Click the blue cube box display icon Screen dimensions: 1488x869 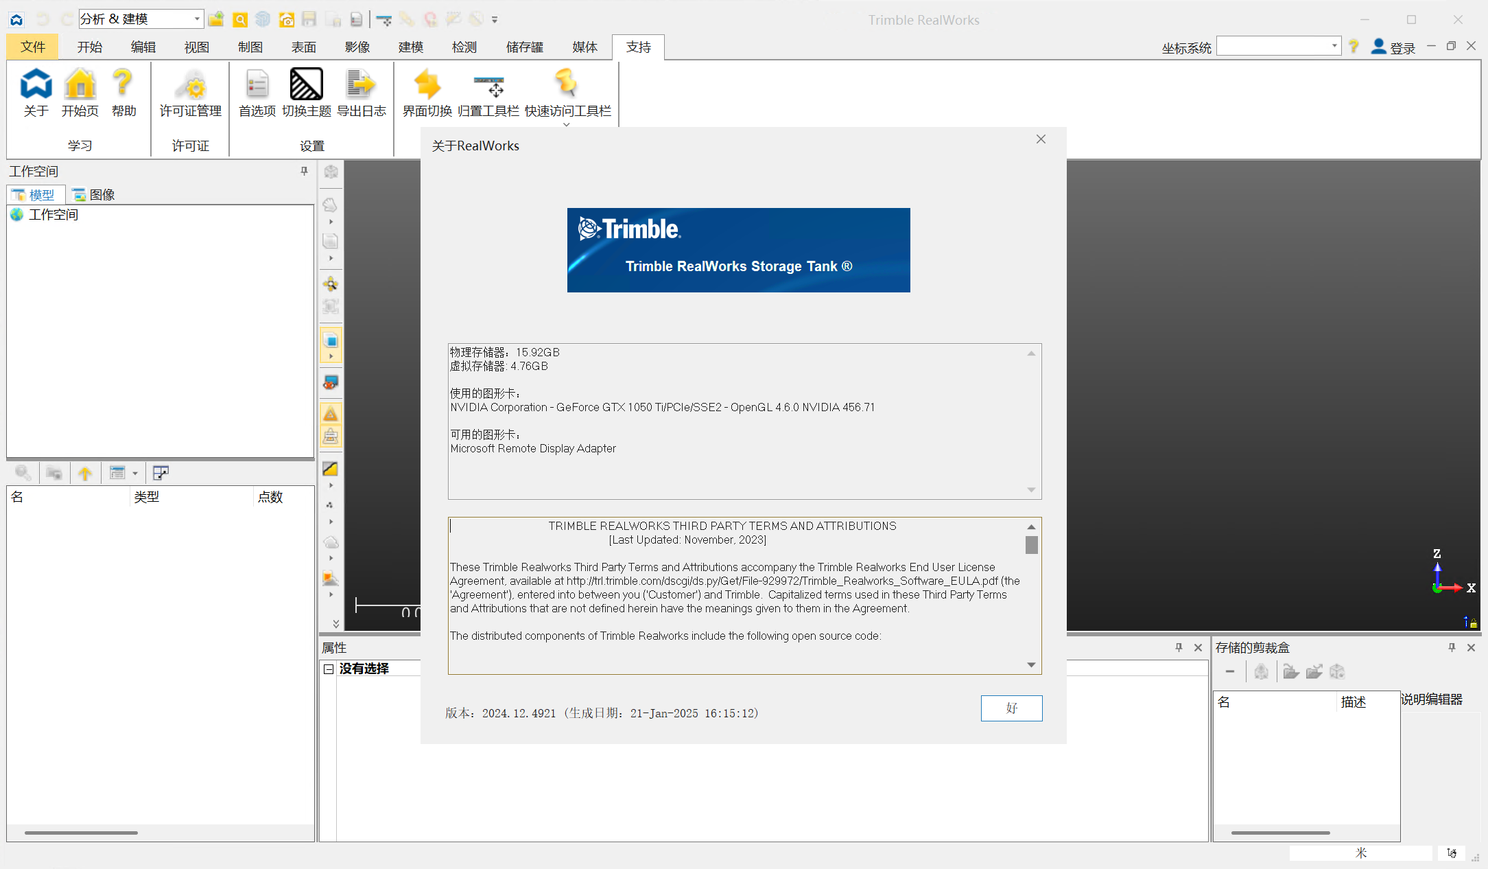pos(331,340)
